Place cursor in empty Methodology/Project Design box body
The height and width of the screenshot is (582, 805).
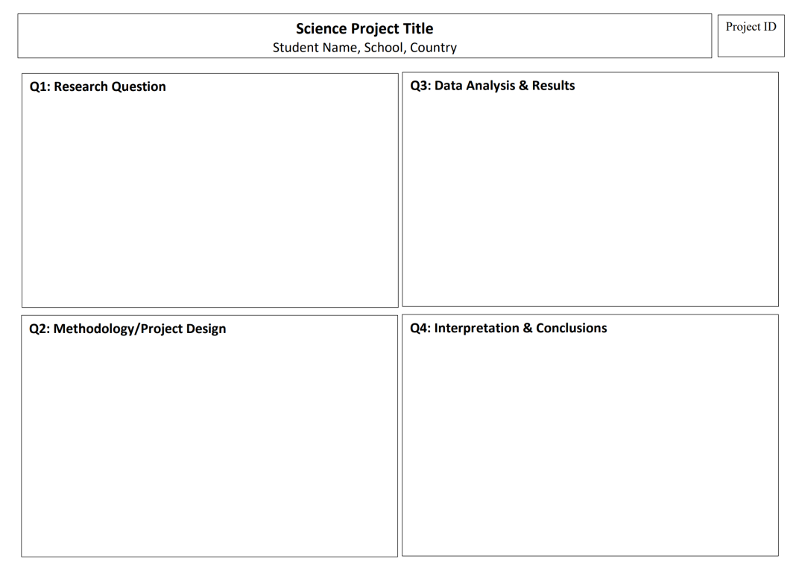click(209, 447)
